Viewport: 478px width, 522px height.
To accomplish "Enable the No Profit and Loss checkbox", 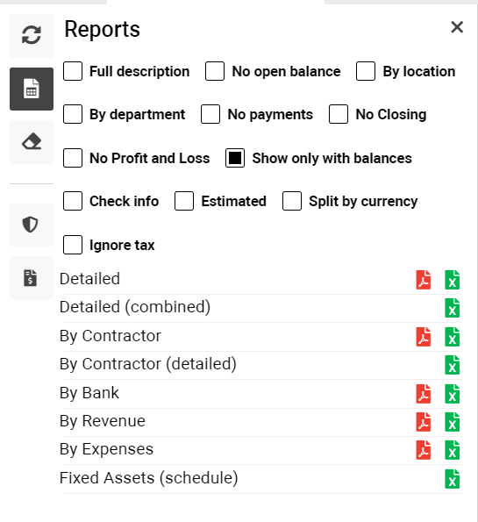I will pyautogui.click(x=73, y=158).
